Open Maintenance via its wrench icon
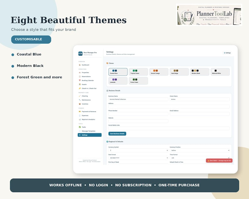249x199 pixels. [80, 100]
